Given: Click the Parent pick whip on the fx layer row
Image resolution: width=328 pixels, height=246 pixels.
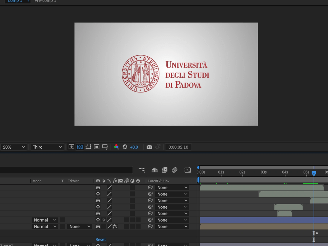Looking at the screenshot, I should coord(150,226).
